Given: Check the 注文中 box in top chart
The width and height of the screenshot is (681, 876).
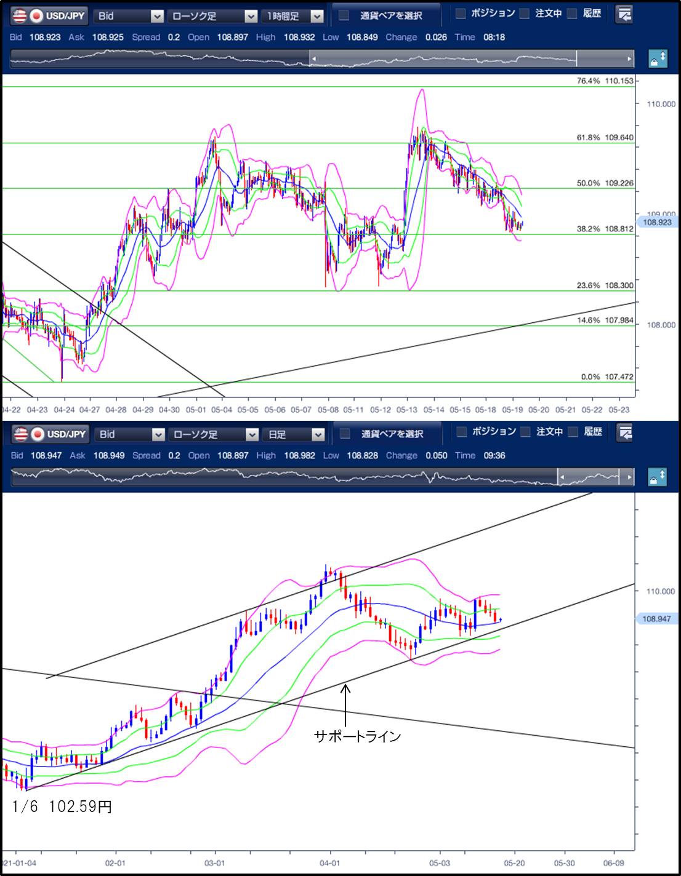Looking at the screenshot, I should (x=524, y=14).
